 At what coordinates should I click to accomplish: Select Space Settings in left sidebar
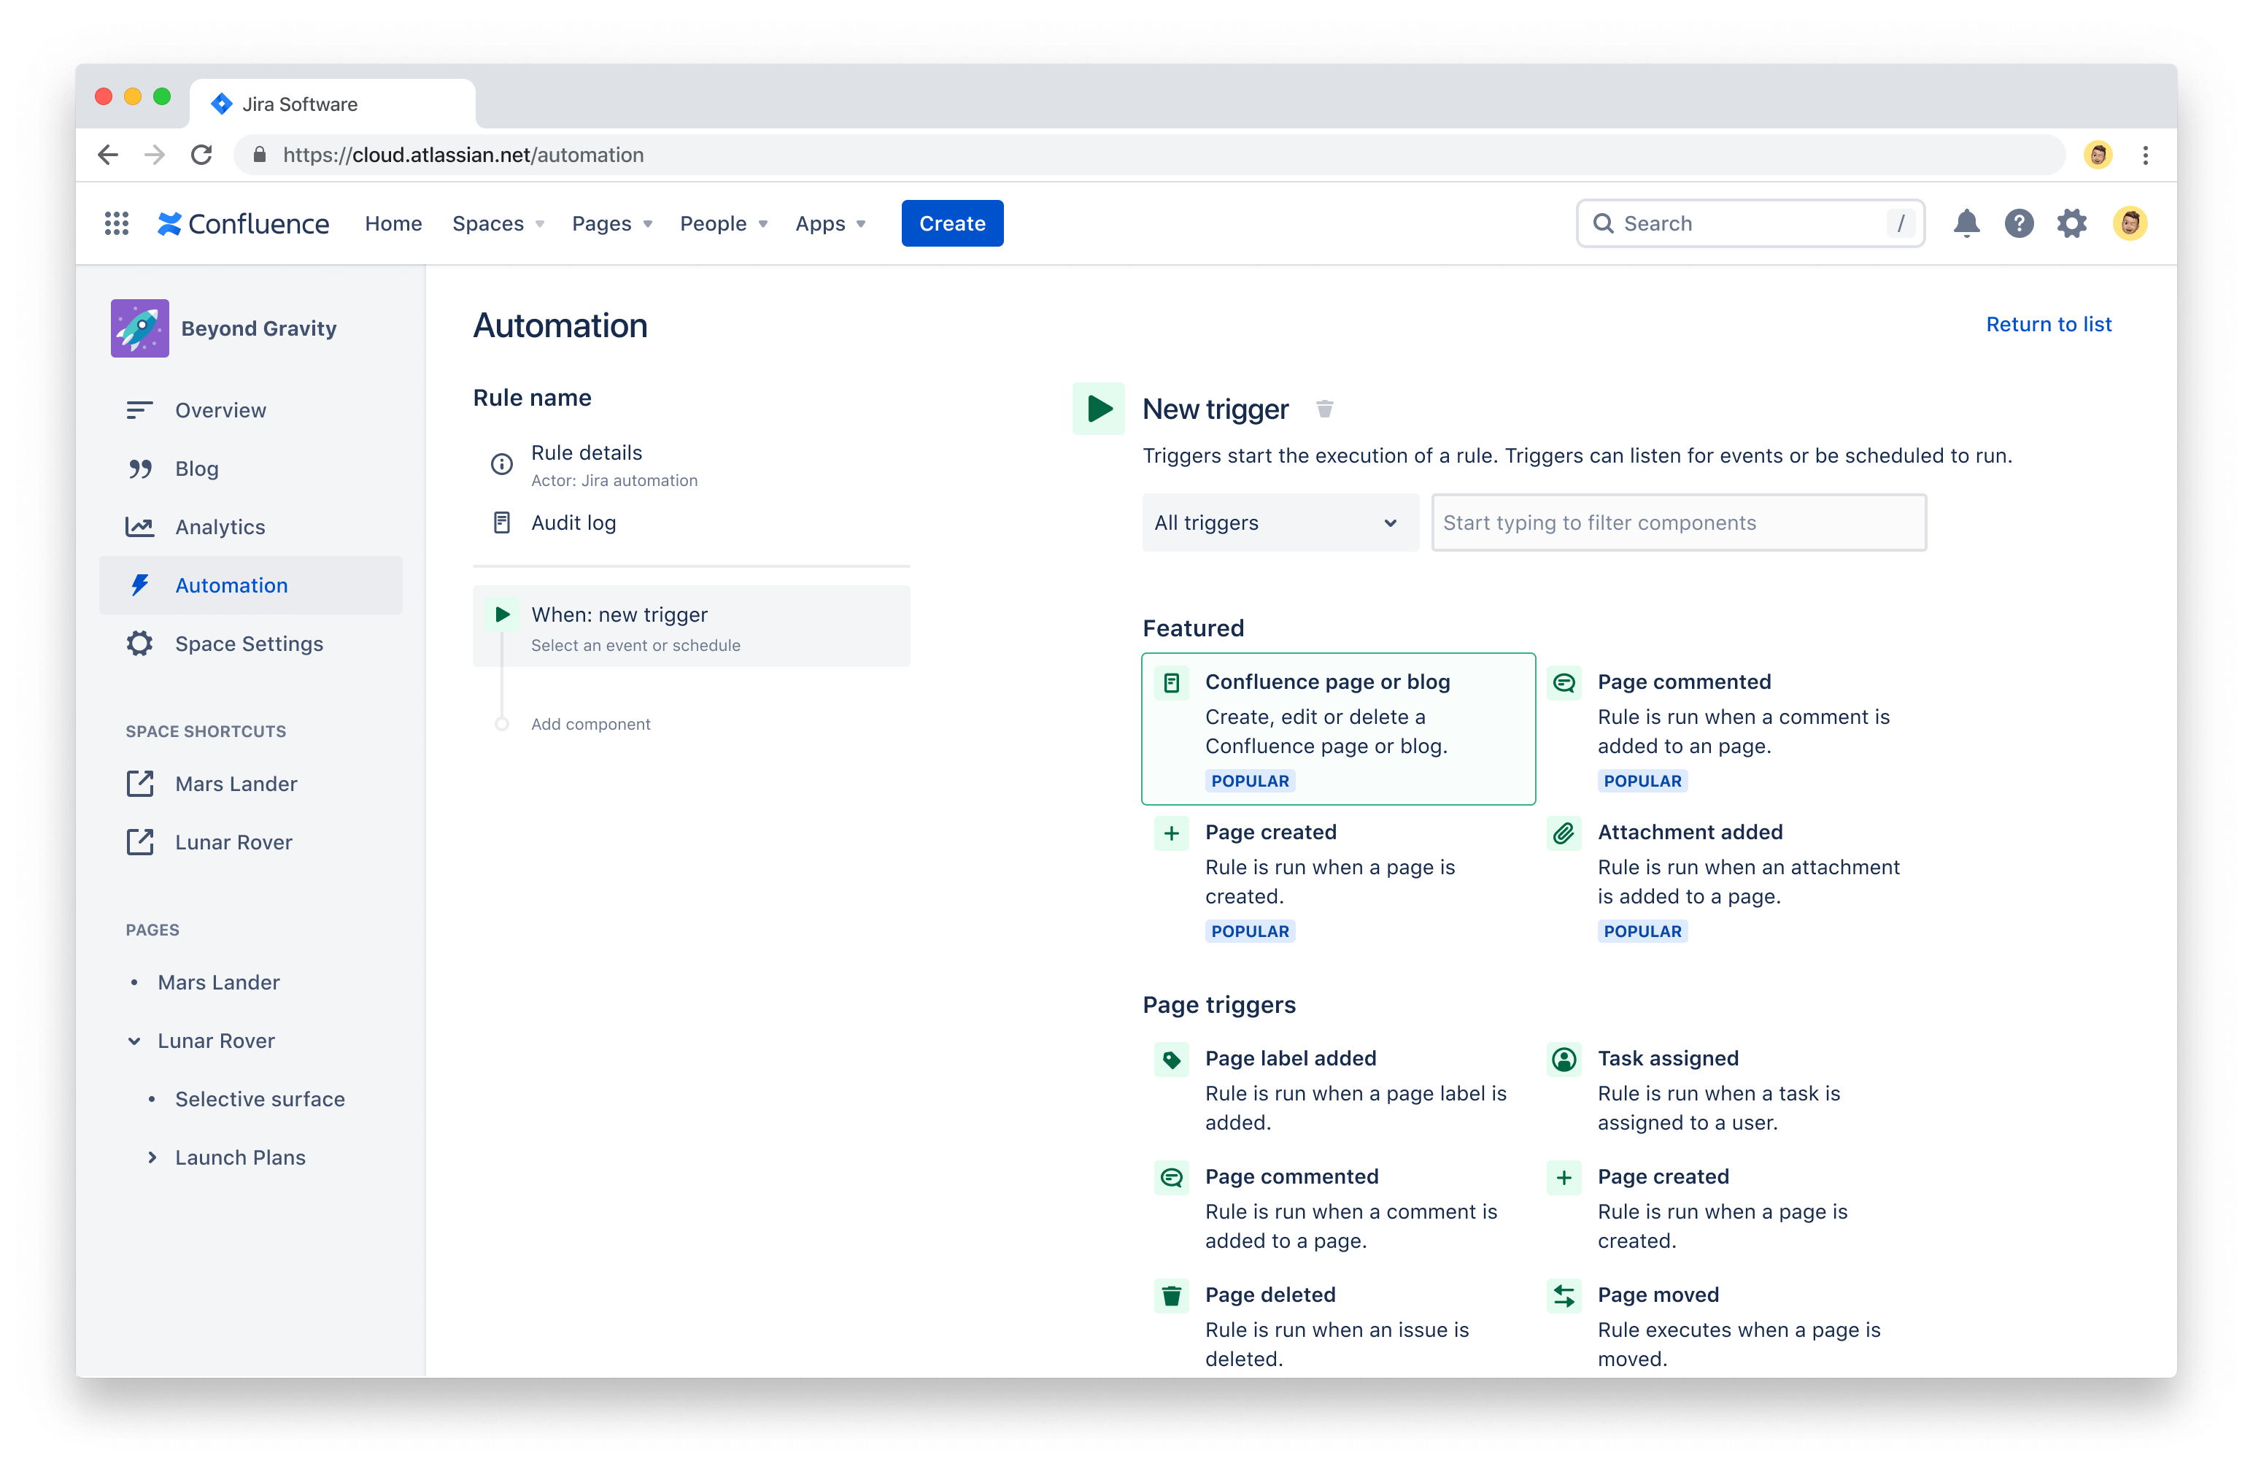coord(250,643)
